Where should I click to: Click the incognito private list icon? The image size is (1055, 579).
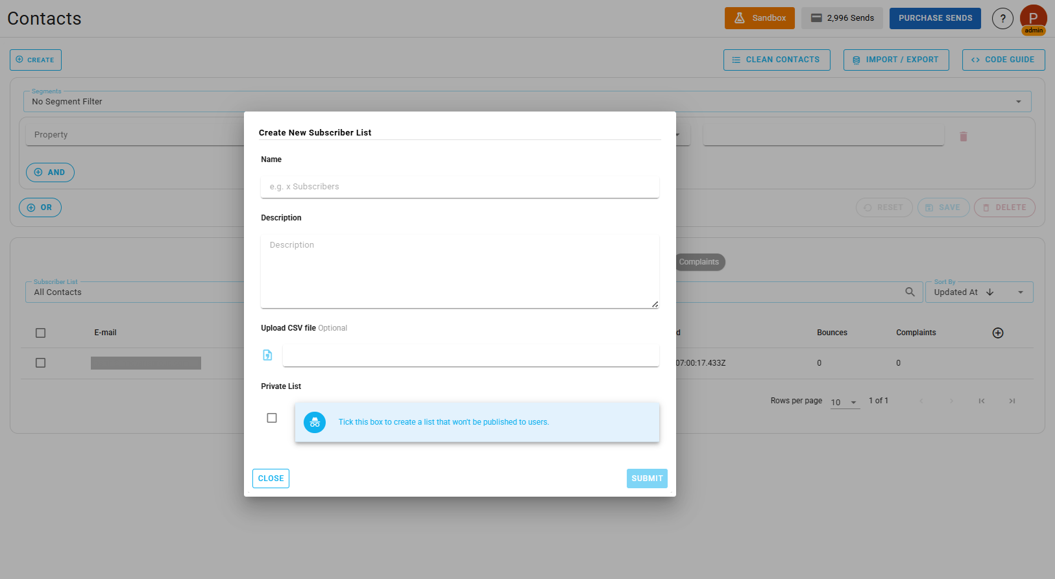click(x=315, y=422)
